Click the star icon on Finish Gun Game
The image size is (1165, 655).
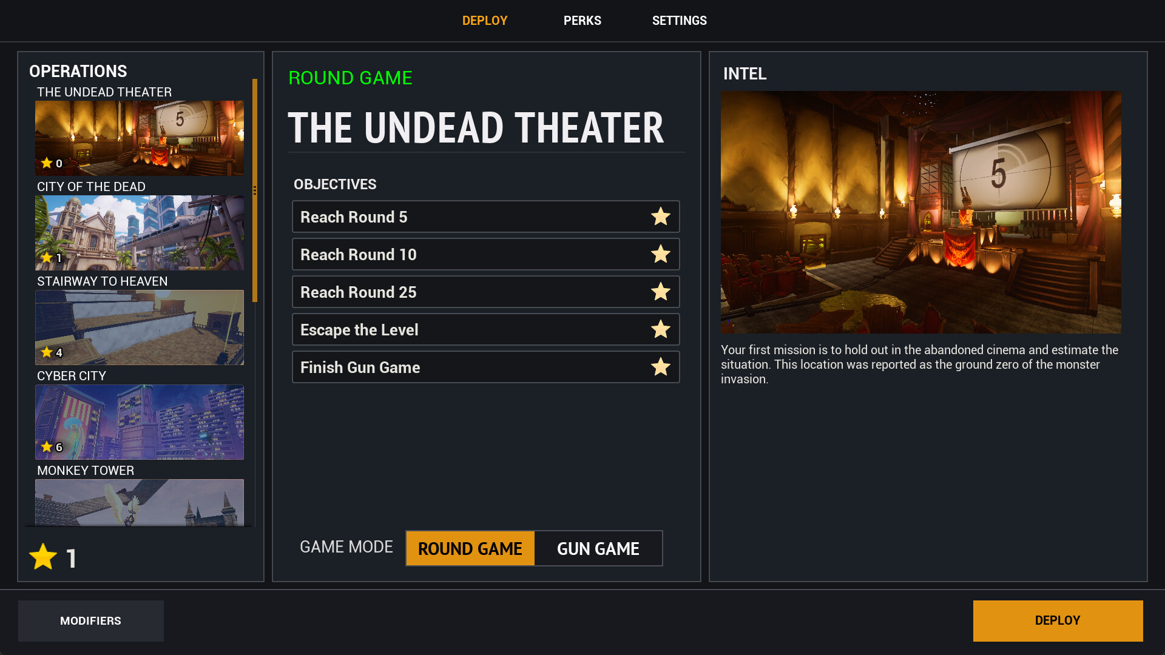point(661,367)
